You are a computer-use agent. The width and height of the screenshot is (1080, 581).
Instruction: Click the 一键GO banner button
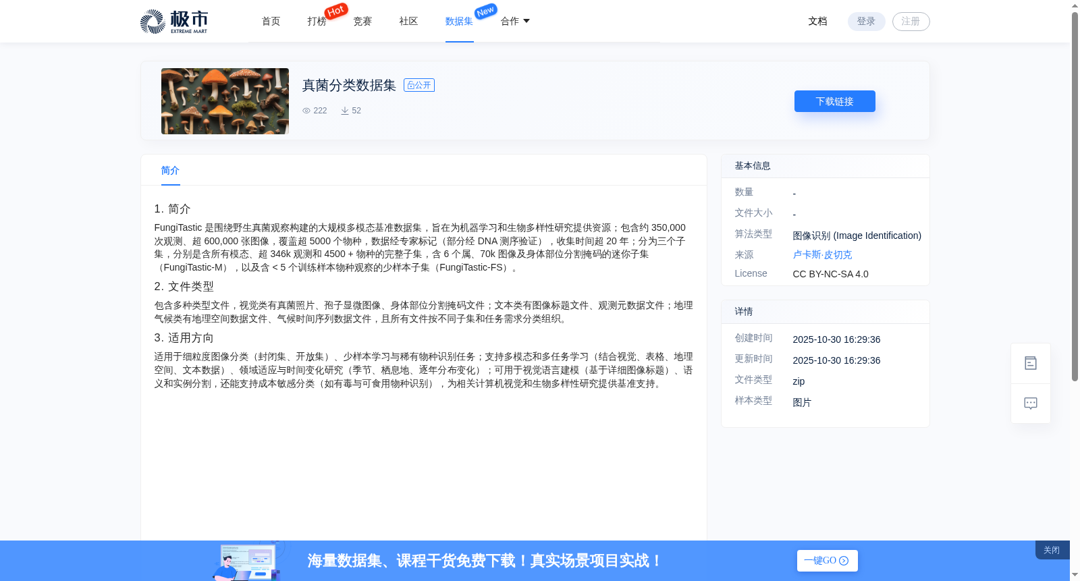coord(828,561)
